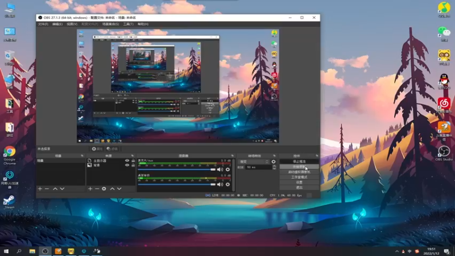Click the 开始录制 start recording button
Screen dimensions: 455x256
tap(299, 167)
